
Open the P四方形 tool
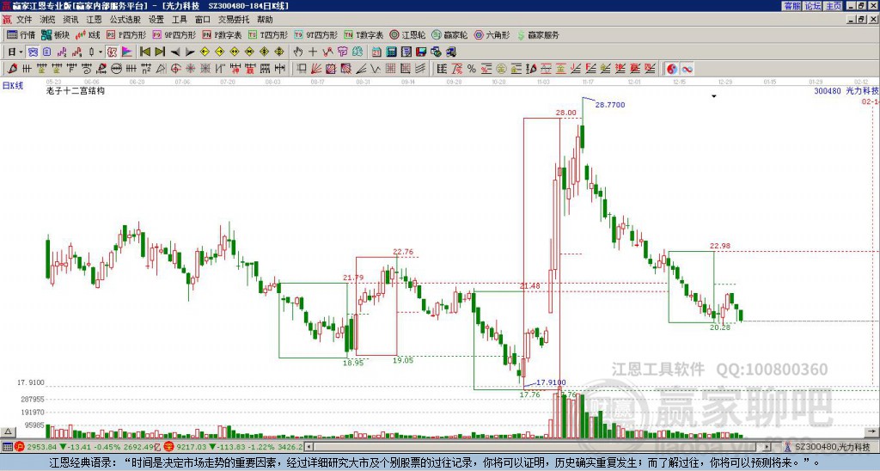[x=126, y=34]
